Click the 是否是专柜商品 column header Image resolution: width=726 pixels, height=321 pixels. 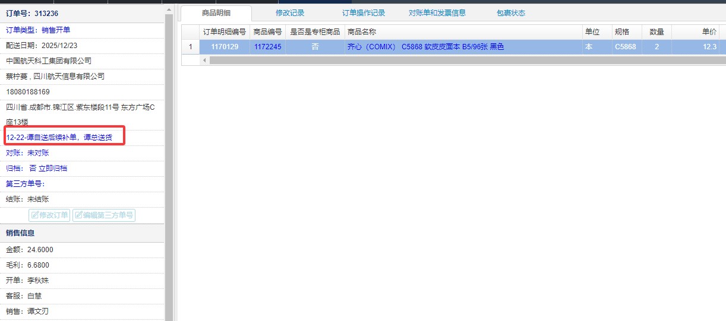coord(315,32)
